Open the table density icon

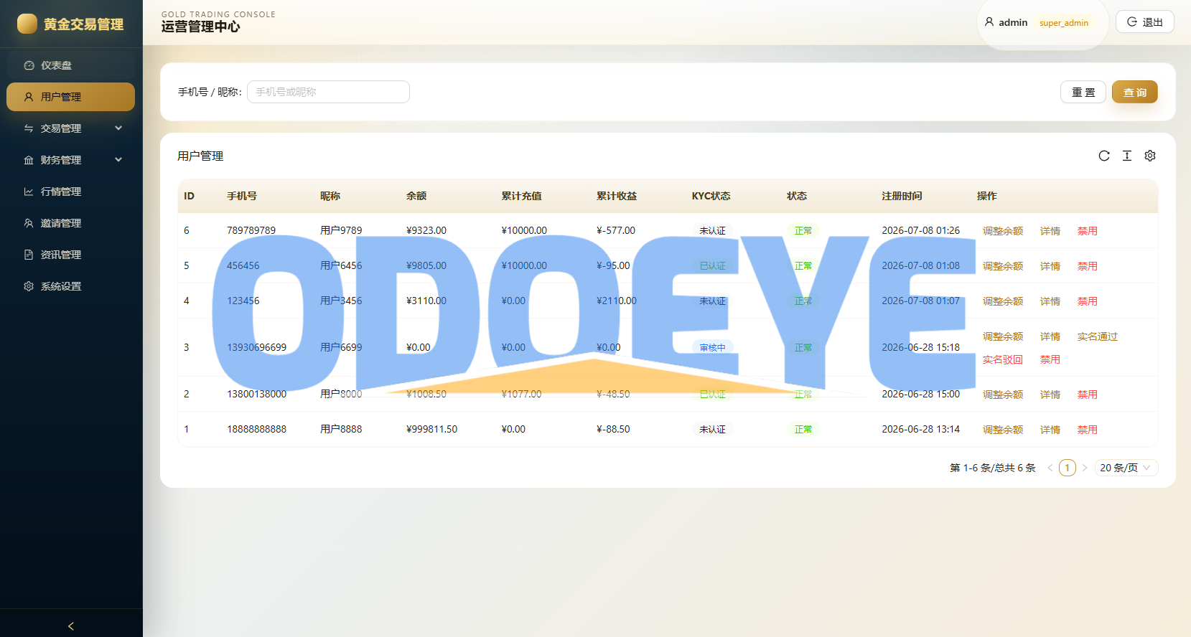point(1127,156)
